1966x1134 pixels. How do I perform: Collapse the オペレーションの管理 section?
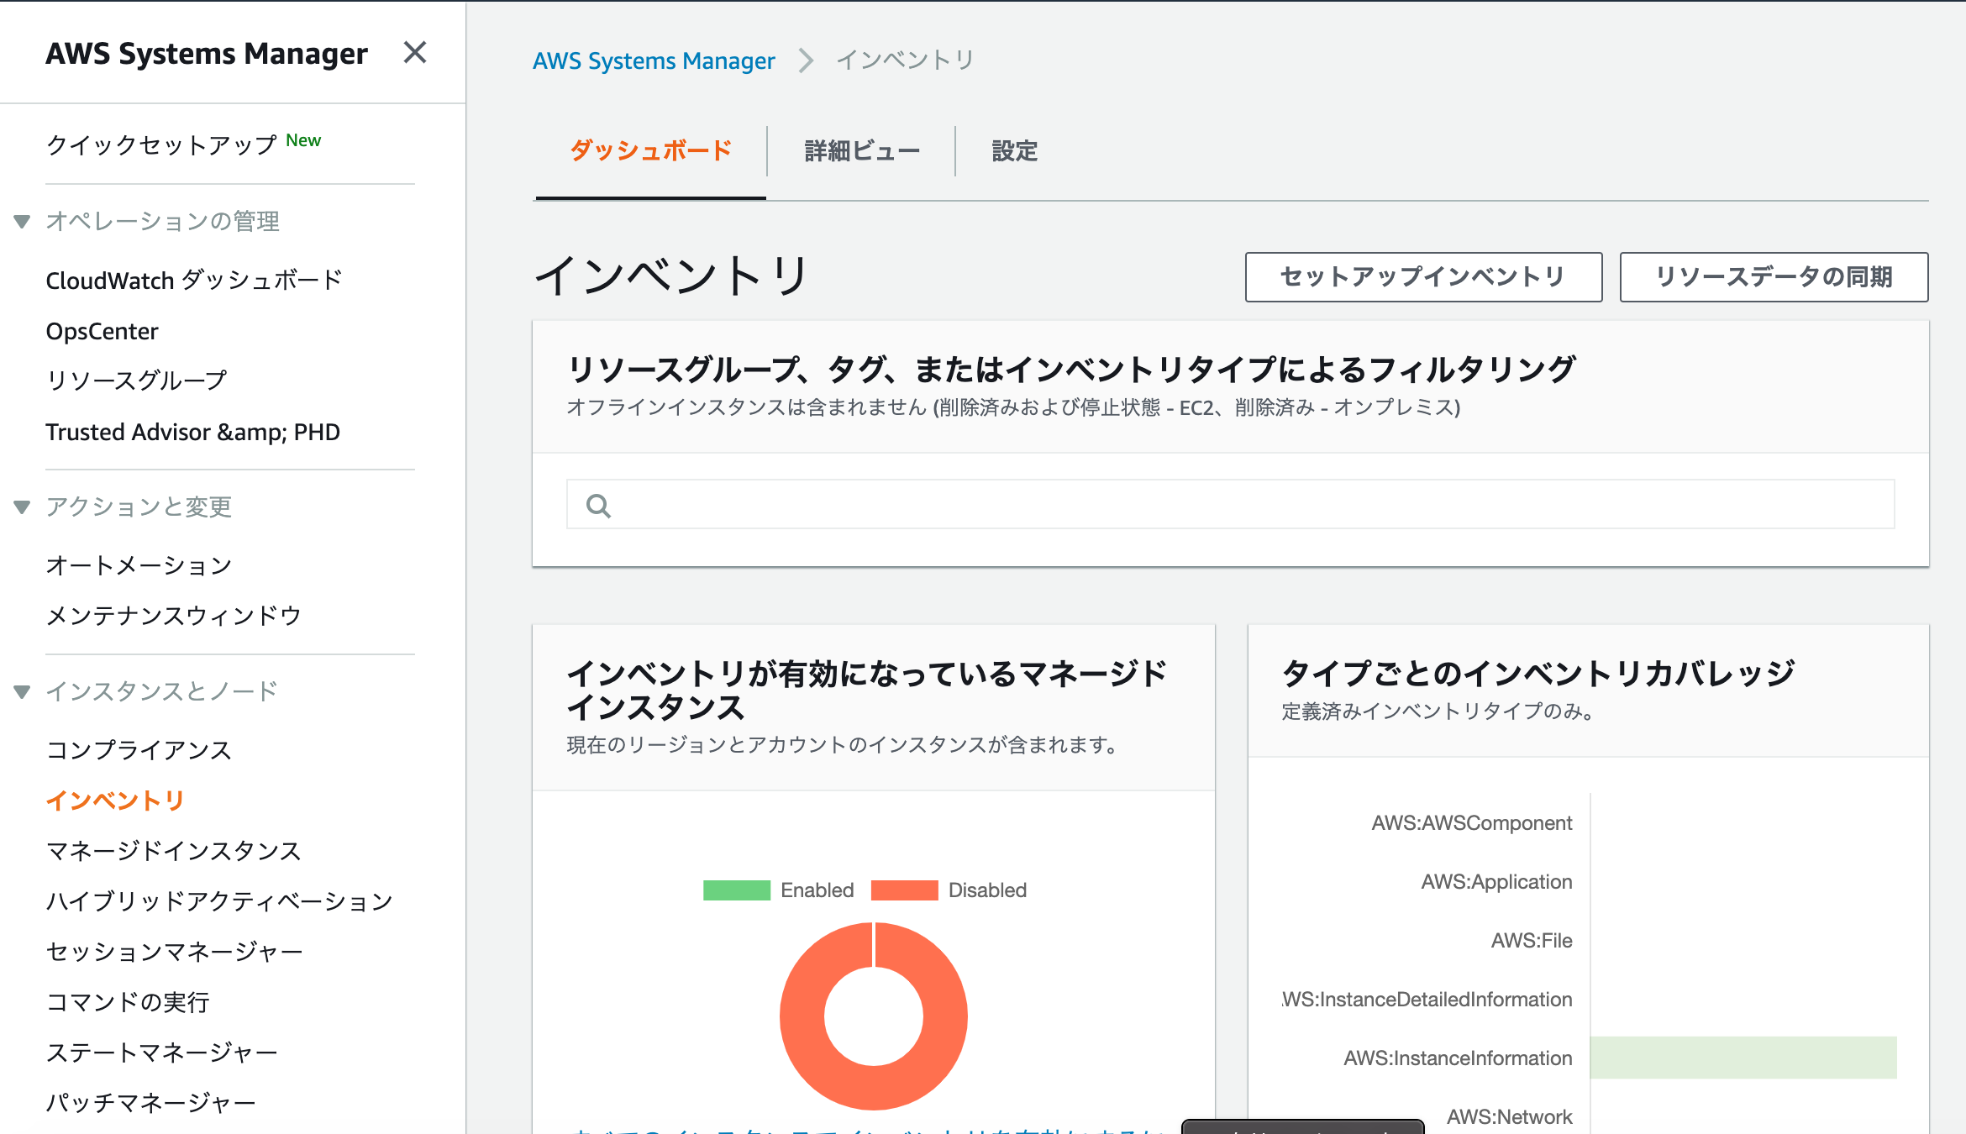tap(23, 222)
